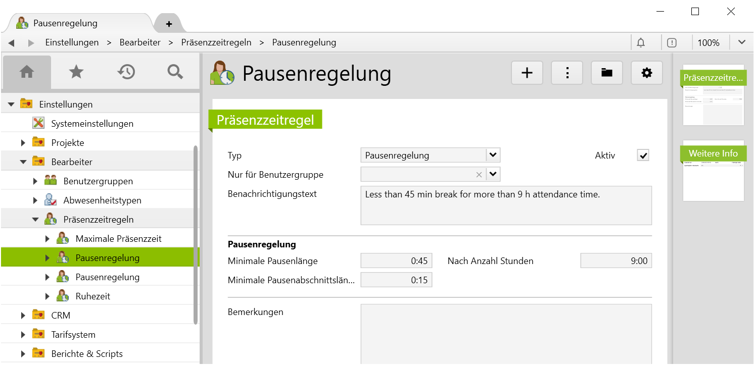Expand the Projekte tree node

click(23, 143)
